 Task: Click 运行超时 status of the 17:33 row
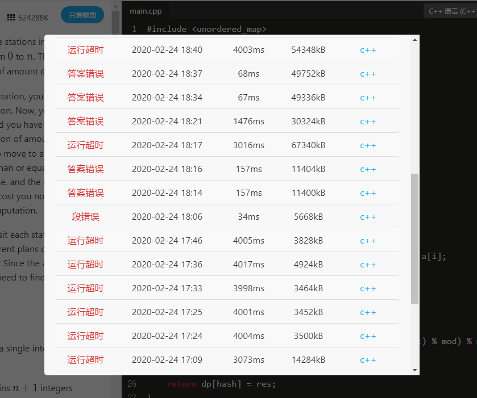point(85,288)
